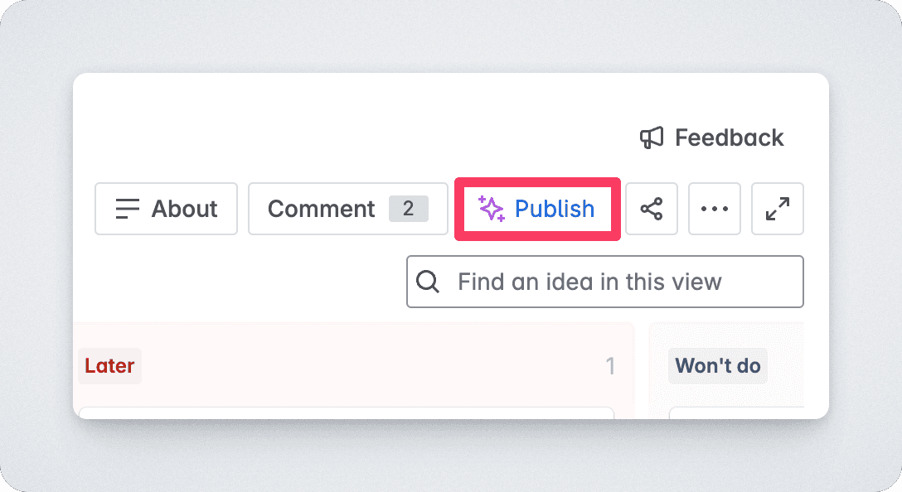This screenshot has width=902, height=492.
Task: Click the Feedback link text
Action: point(729,138)
